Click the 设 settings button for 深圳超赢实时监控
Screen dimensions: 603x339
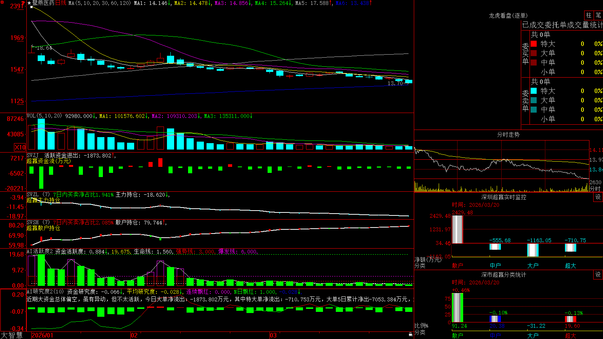point(598,197)
